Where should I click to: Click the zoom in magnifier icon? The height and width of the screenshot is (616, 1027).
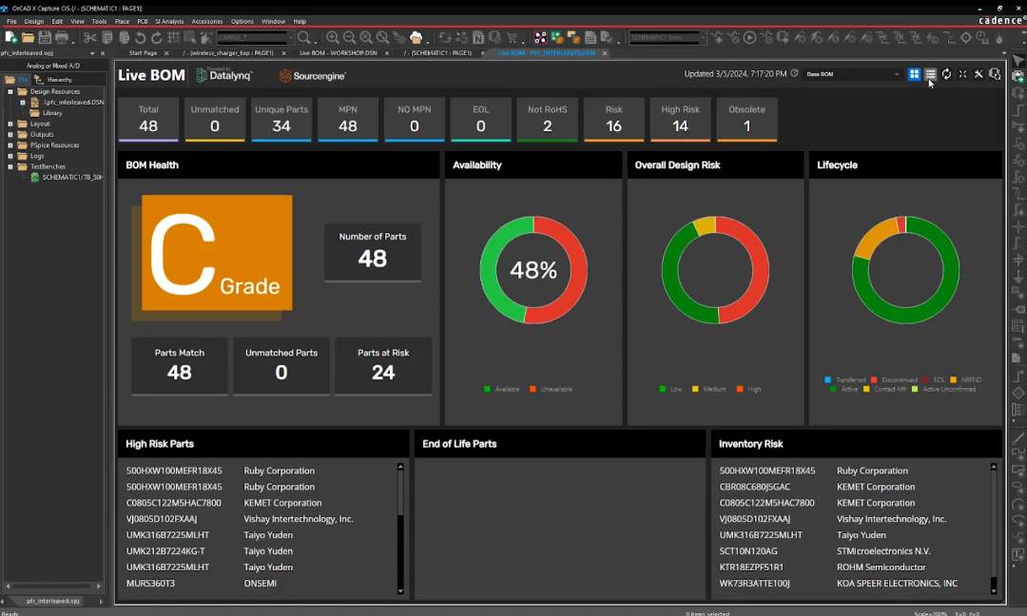click(333, 38)
